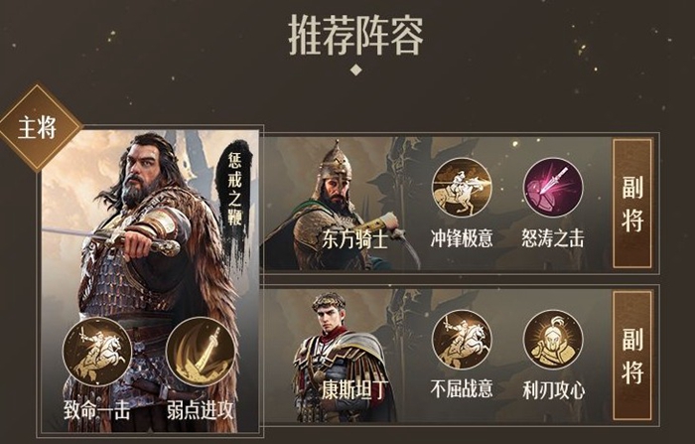
Task: Click the 利刃攻心 skill name text
Action: point(553,390)
